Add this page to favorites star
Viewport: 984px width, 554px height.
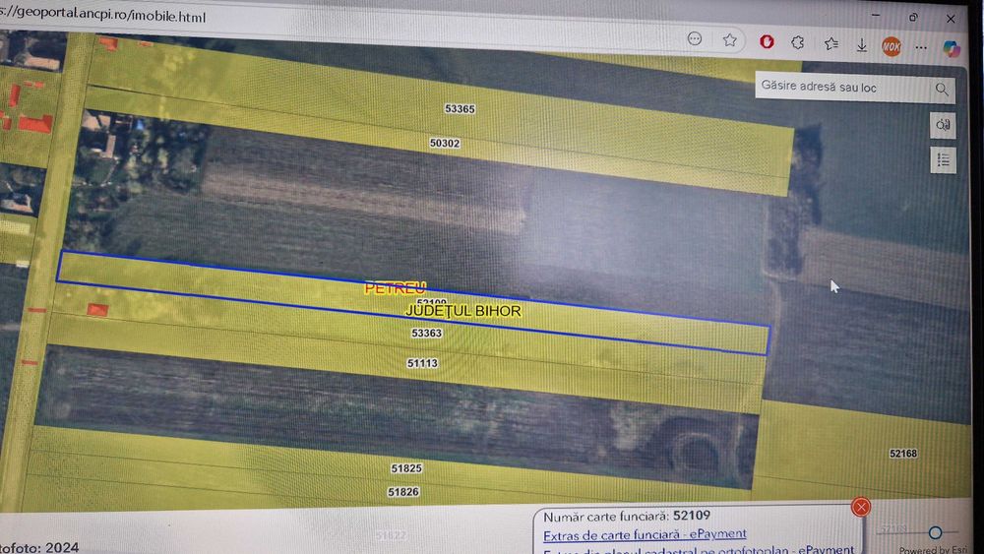coord(729,40)
